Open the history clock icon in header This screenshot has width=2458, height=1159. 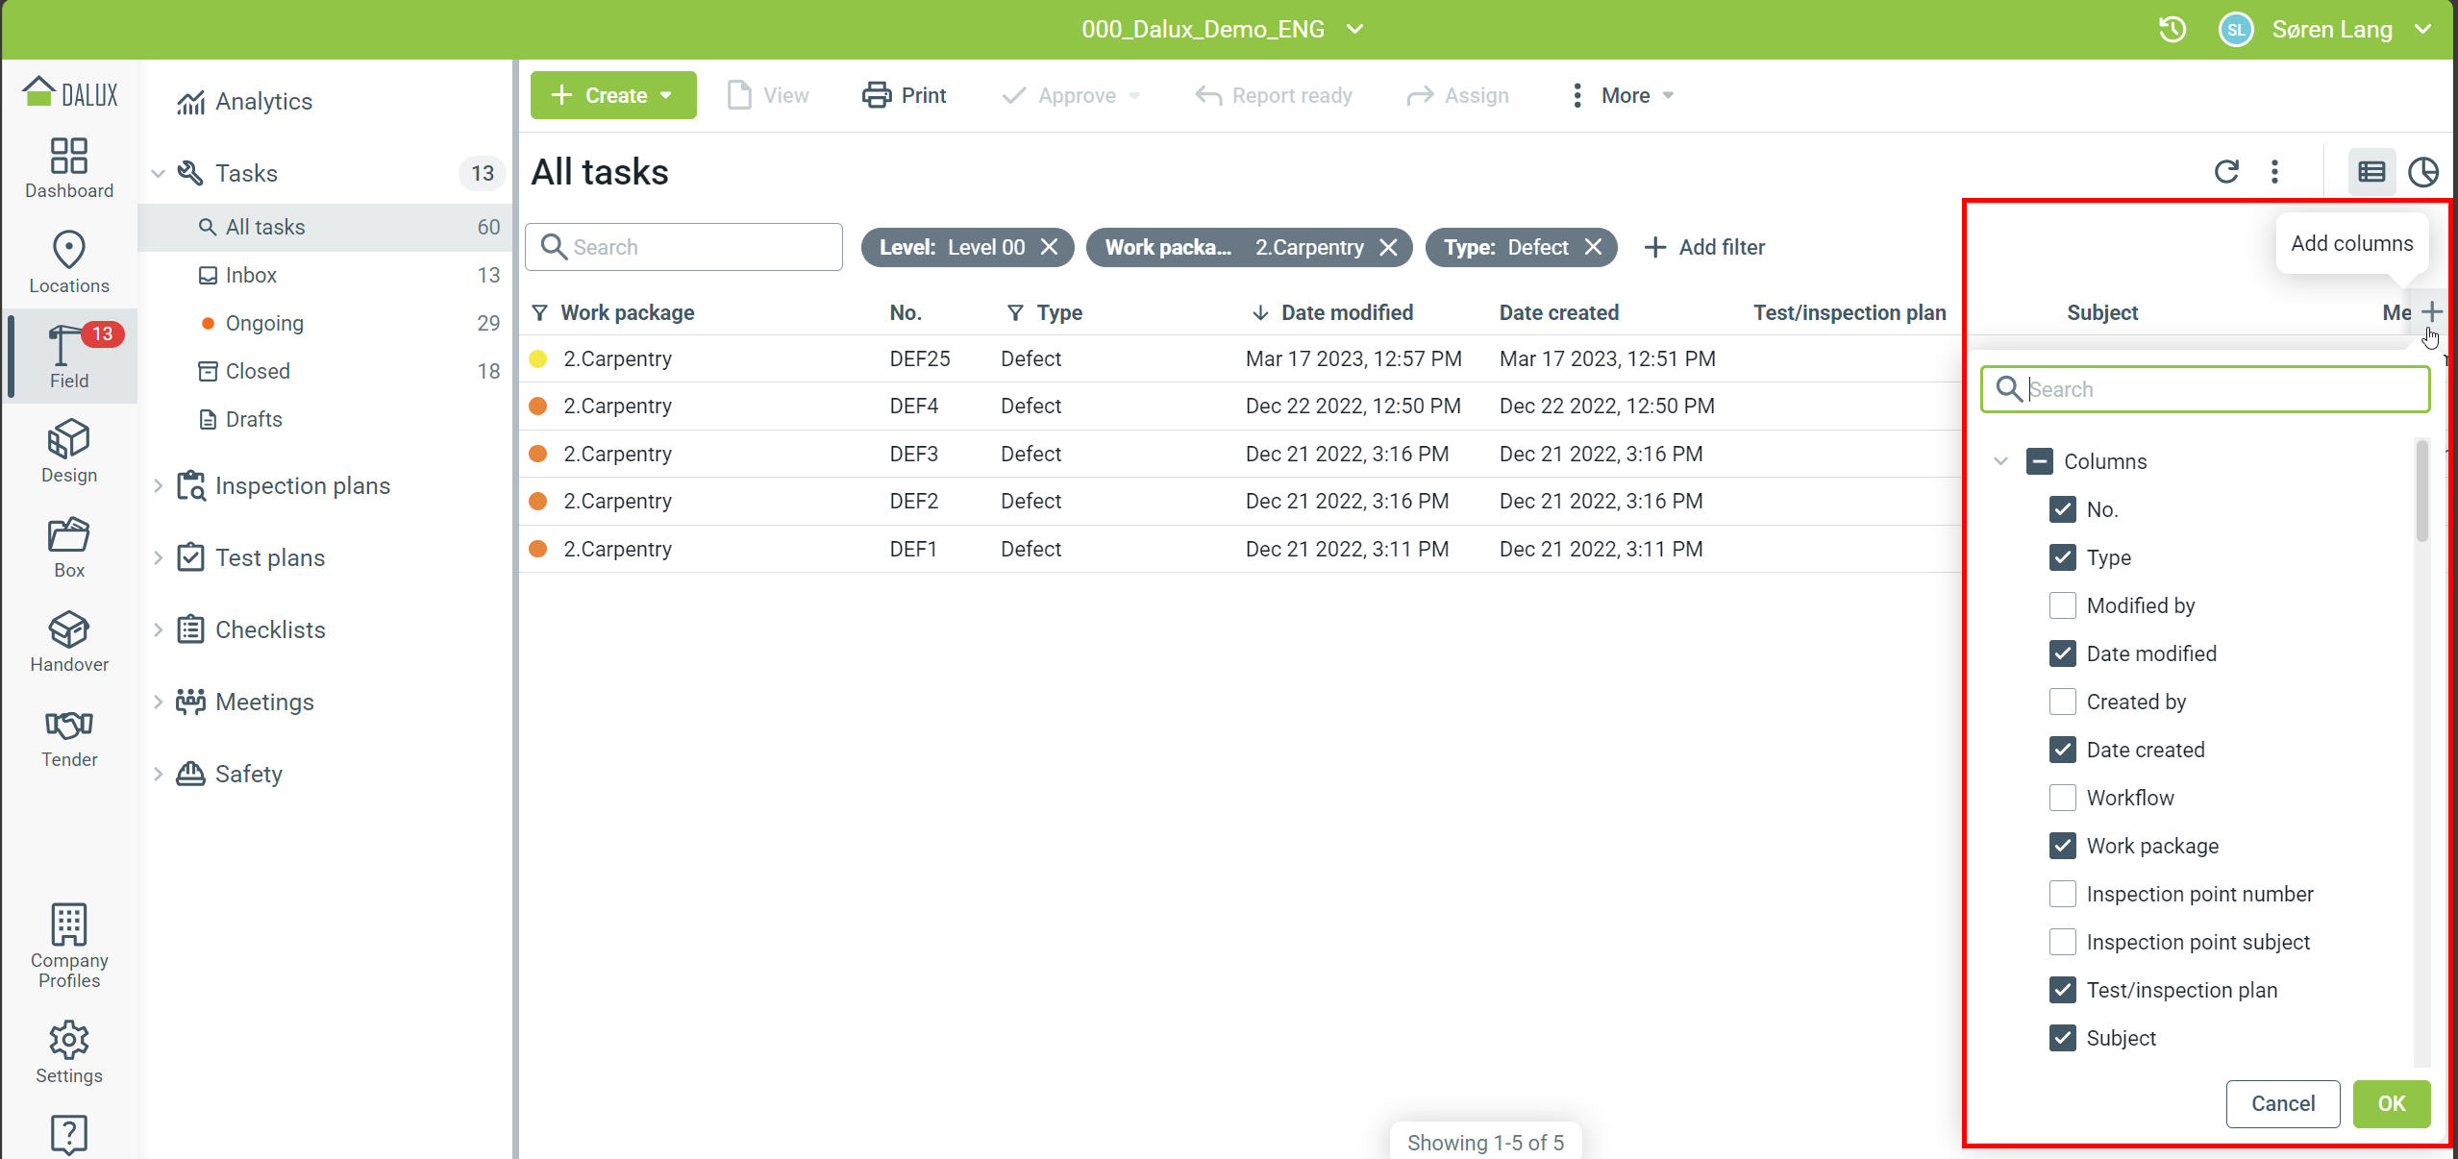[x=2172, y=30]
